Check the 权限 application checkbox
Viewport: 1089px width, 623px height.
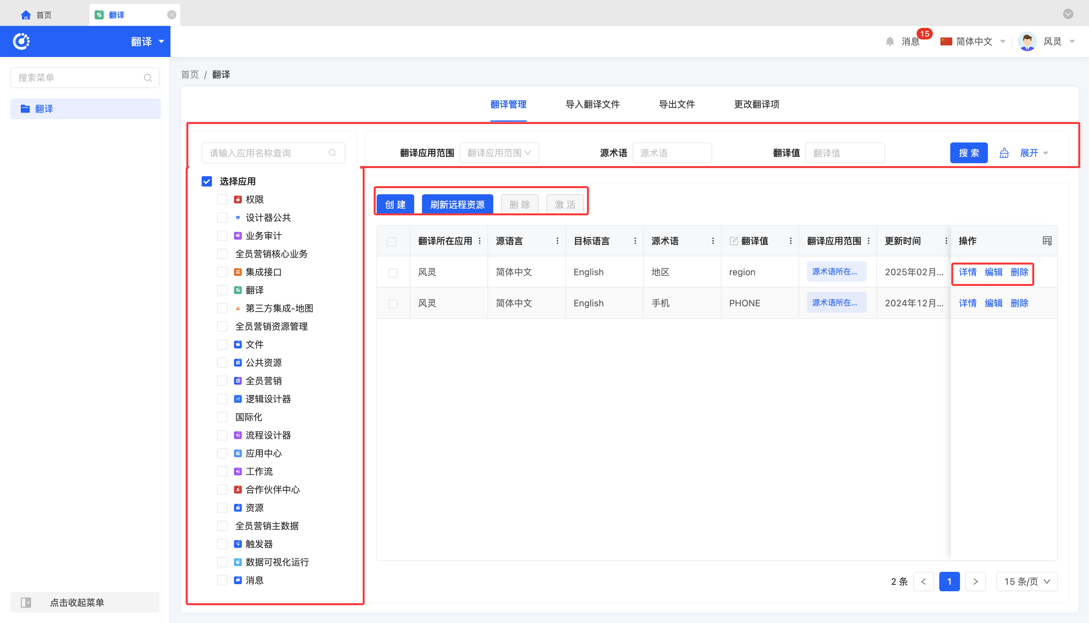click(222, 199)
